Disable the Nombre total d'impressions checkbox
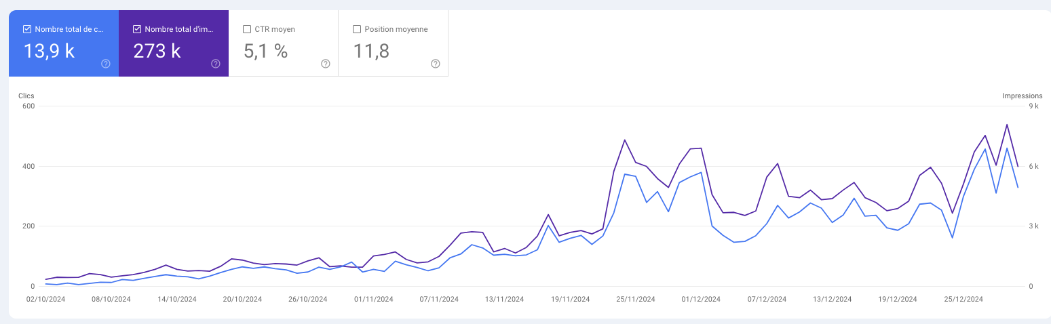The image size is (1051, 324). (137, 29)
